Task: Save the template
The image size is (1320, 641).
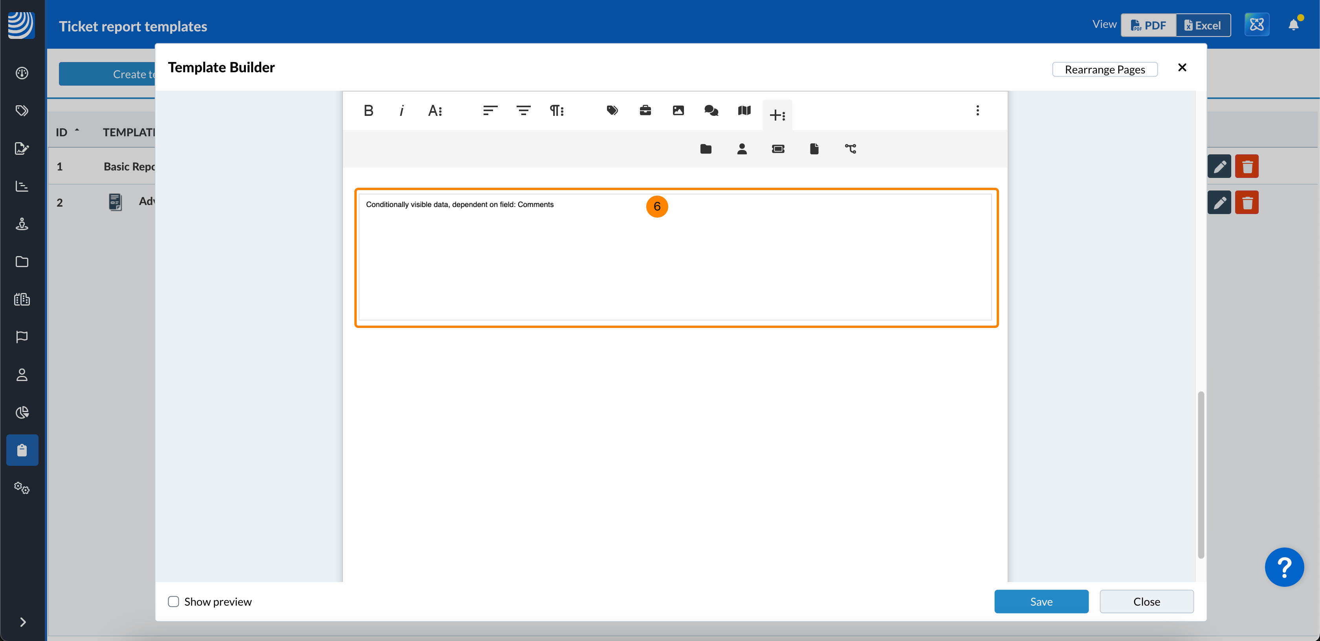Action: point(1041,602)
